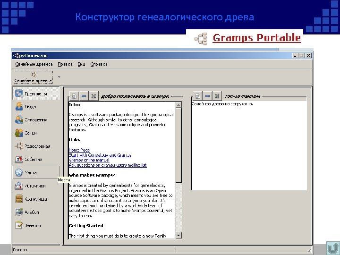Close the Welcome to Gramps gramplet
Screen dimensions: 340x255
pos(93,96)
